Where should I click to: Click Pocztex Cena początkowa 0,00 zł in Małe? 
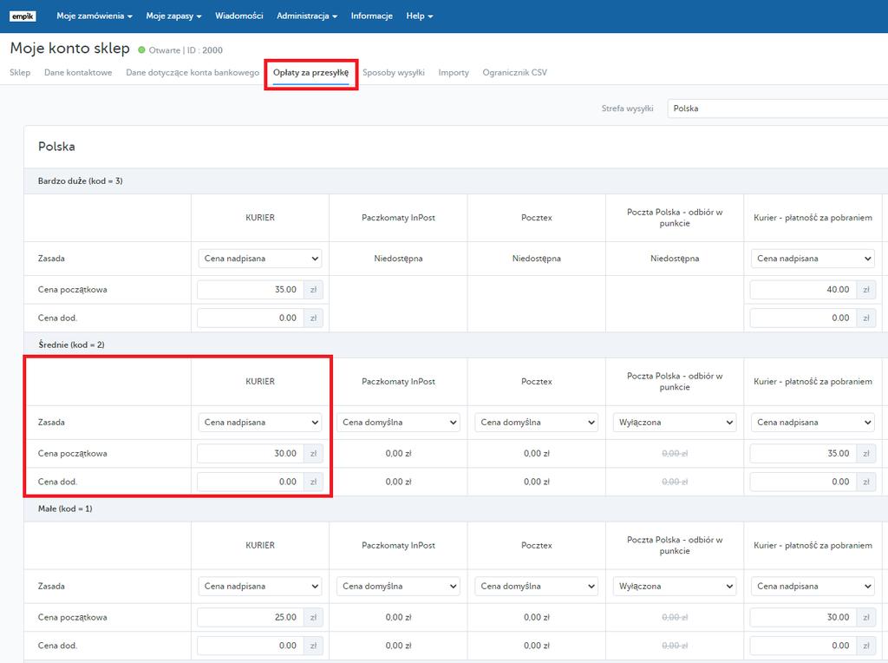tap(536, 617)
